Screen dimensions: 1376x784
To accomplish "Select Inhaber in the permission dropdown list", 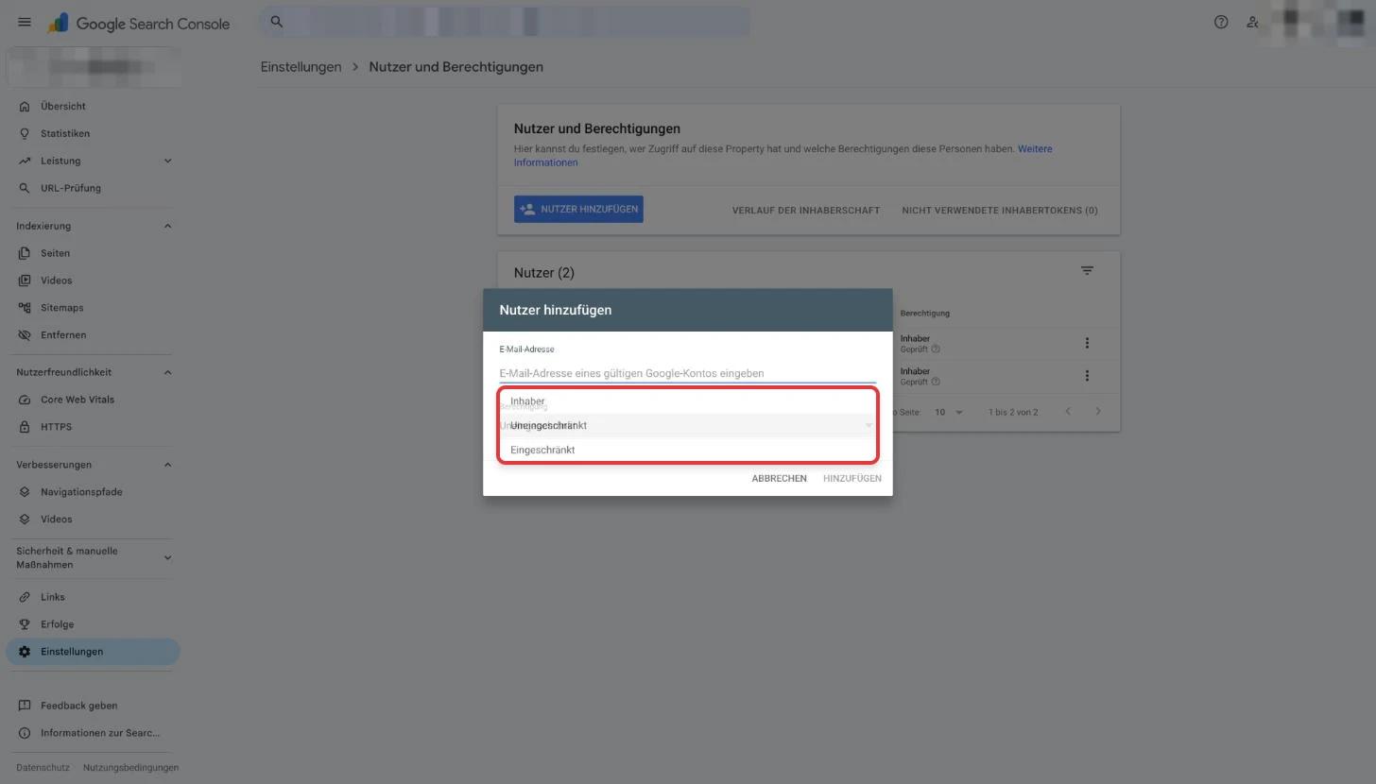I will [x=688, y=401].
